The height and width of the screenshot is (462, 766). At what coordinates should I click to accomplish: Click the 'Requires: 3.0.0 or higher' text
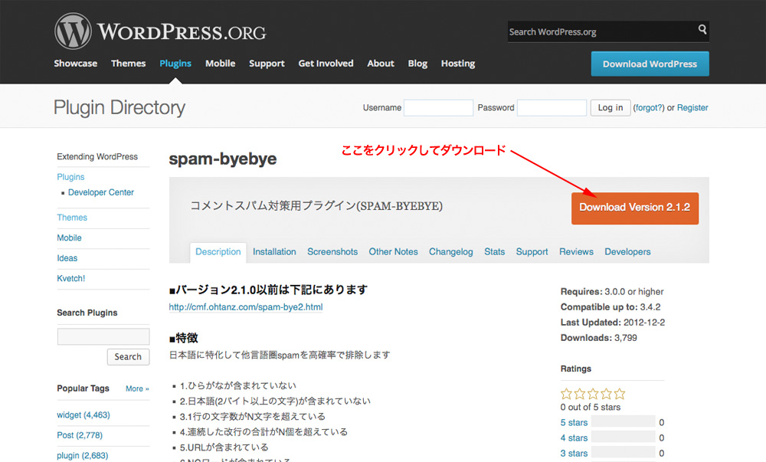[x=612, y=292]
